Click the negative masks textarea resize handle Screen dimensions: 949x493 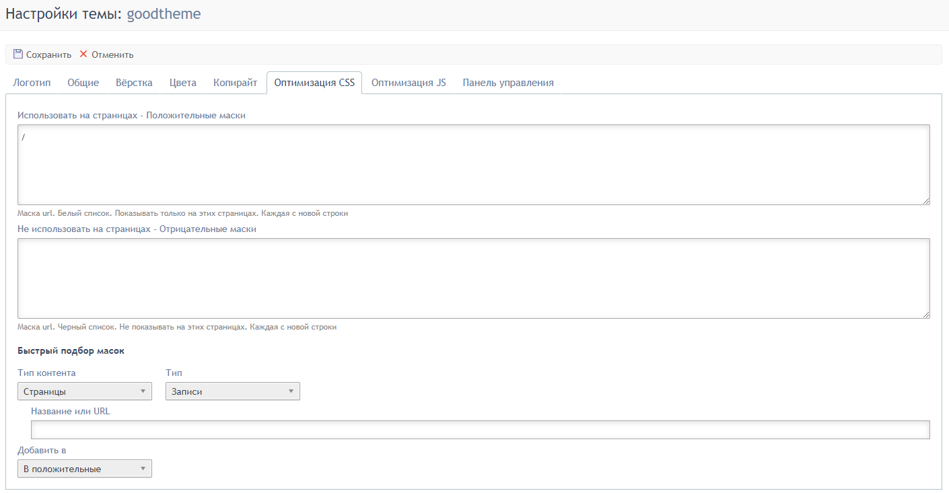click(x=926, y=315)
